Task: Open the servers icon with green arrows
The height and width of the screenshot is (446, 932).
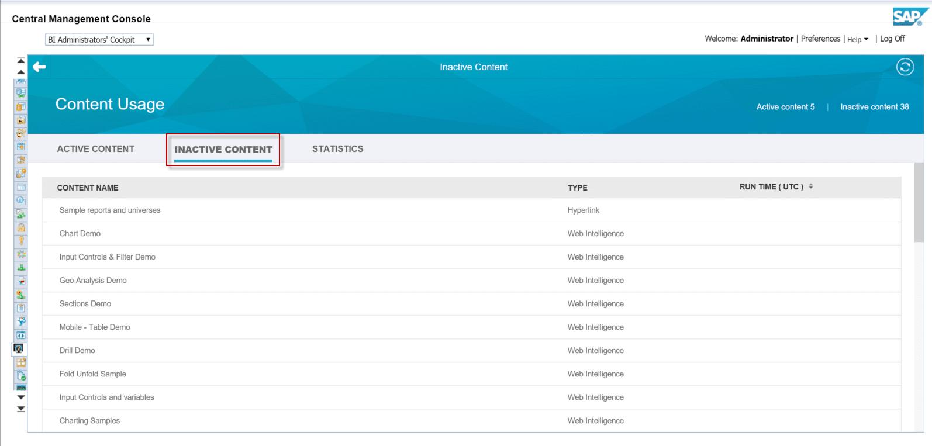Action: (21, 92)
